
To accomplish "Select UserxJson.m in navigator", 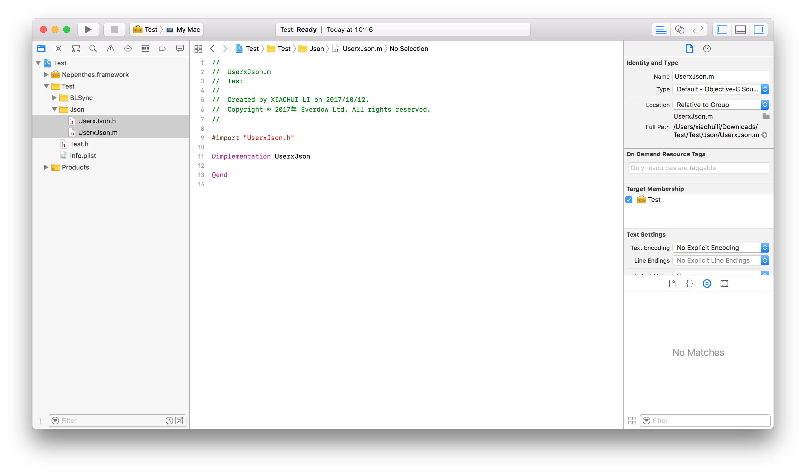I will point(111,132).
